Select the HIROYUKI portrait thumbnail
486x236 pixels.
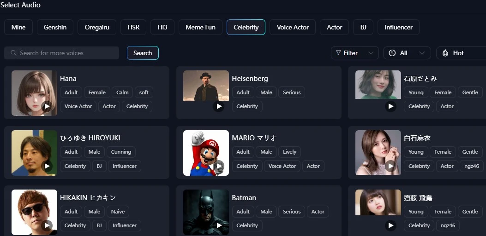point(35,153)
